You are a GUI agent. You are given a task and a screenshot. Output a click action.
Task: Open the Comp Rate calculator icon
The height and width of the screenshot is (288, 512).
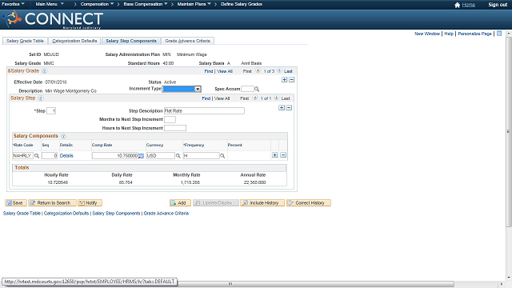(141, 156)
